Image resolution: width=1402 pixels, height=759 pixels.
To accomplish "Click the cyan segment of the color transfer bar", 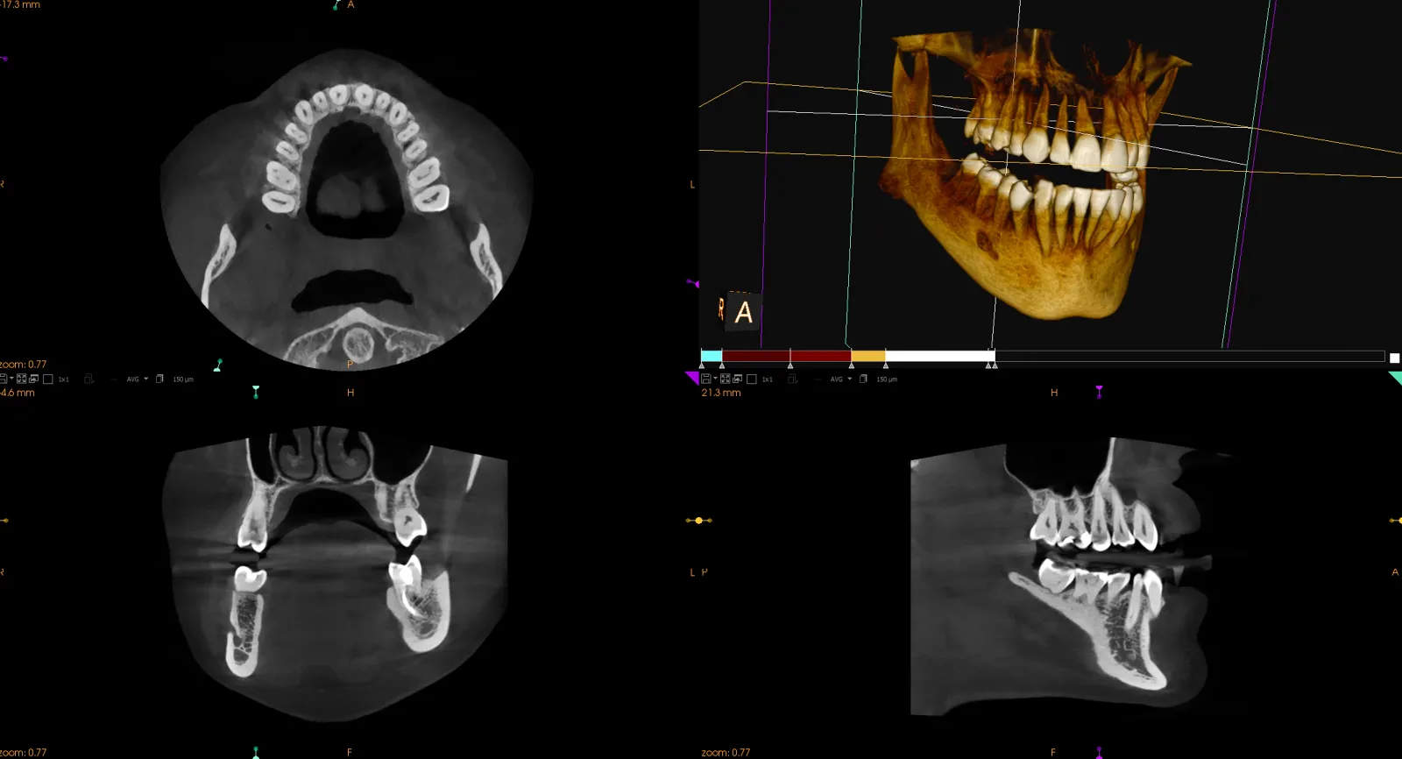I will [712, 356].
